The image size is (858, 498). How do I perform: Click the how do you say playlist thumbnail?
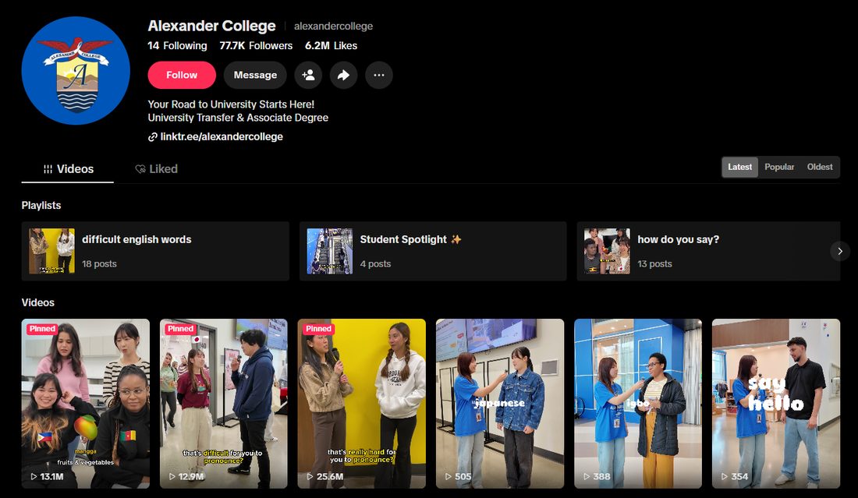[607, 251]
